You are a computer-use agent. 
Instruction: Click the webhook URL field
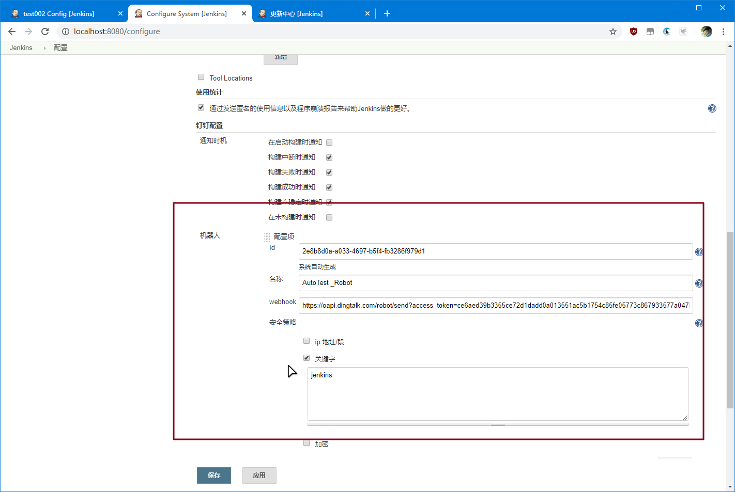pyautogui.click(x=496, y=306)
